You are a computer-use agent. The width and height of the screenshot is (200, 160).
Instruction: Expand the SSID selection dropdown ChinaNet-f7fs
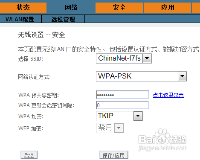[x=124, y=58]
